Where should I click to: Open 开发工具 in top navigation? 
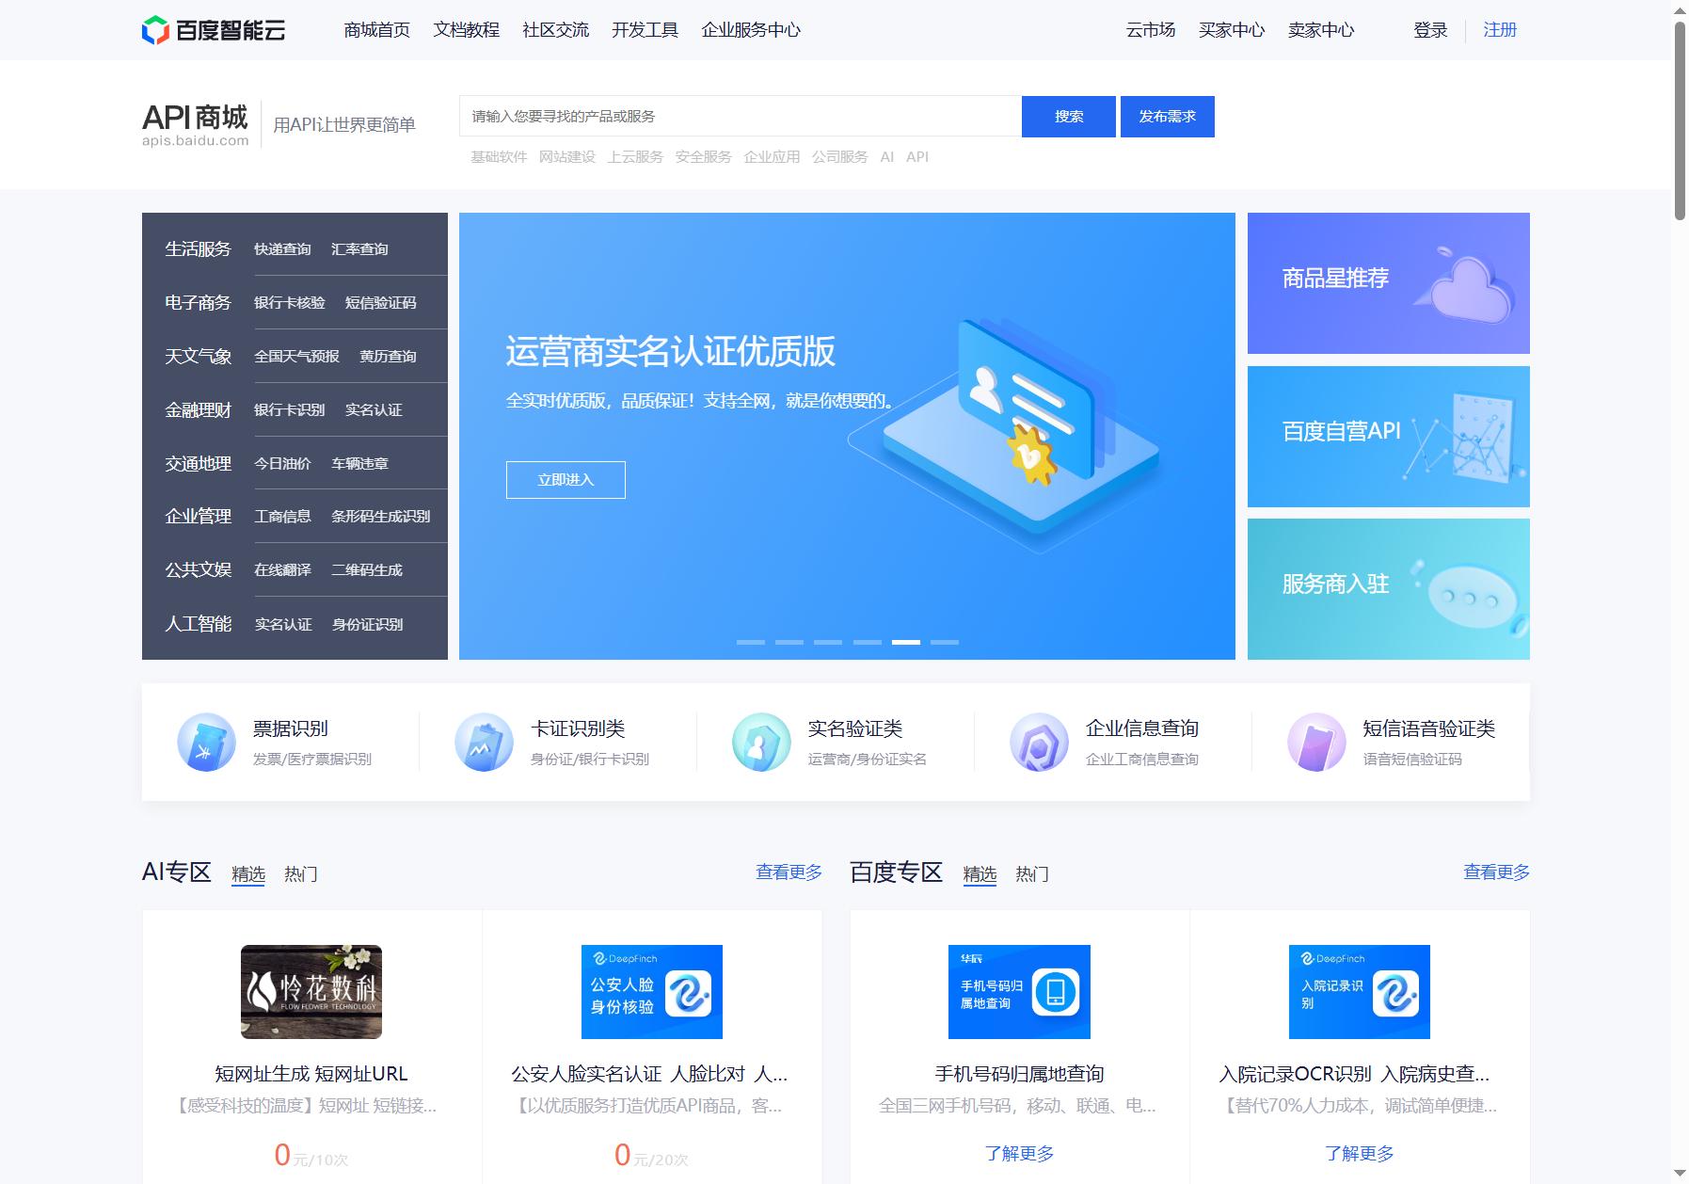pyautogui.click(x=645, y=30)
